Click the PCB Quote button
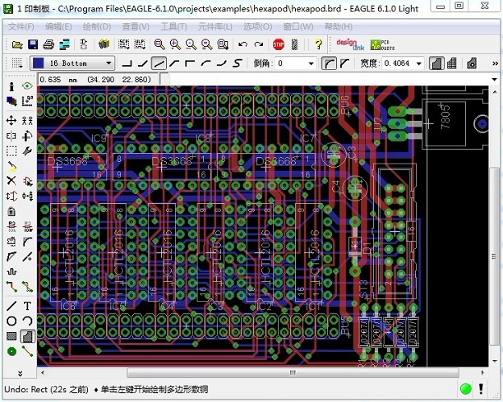Viewport: 503px width, 402px height. 382,44
